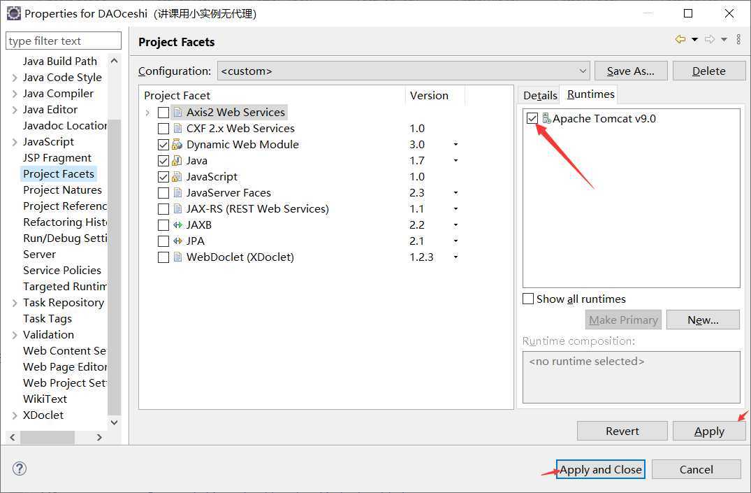Toggle the JavaScript facet checkbox
The height and width of the screenshot is (493, 751).
point(163,177)
